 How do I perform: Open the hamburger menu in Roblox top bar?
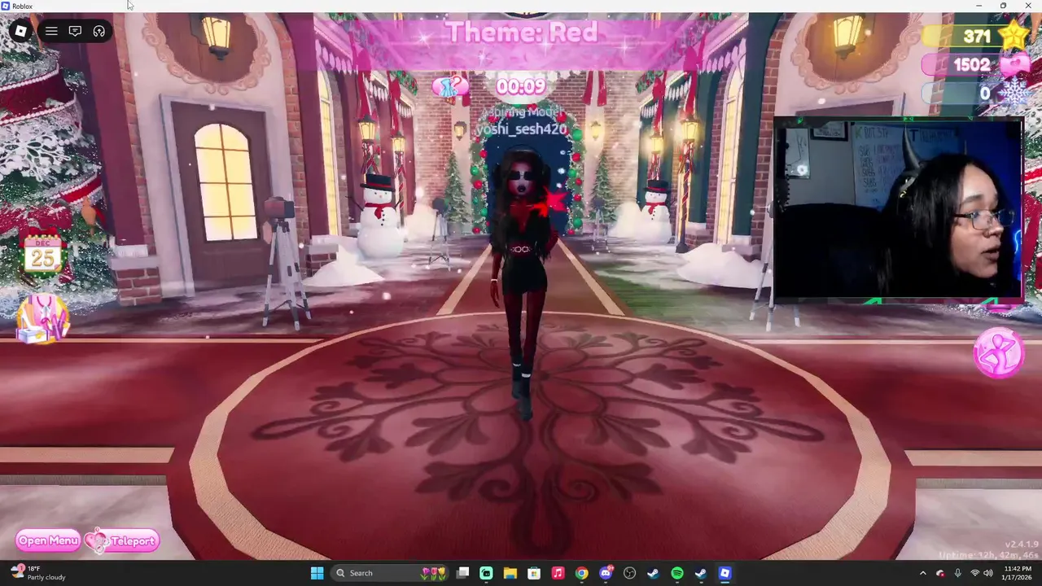pos(51,32)
